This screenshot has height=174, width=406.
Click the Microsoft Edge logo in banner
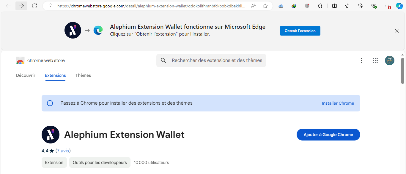pos(98,30)
